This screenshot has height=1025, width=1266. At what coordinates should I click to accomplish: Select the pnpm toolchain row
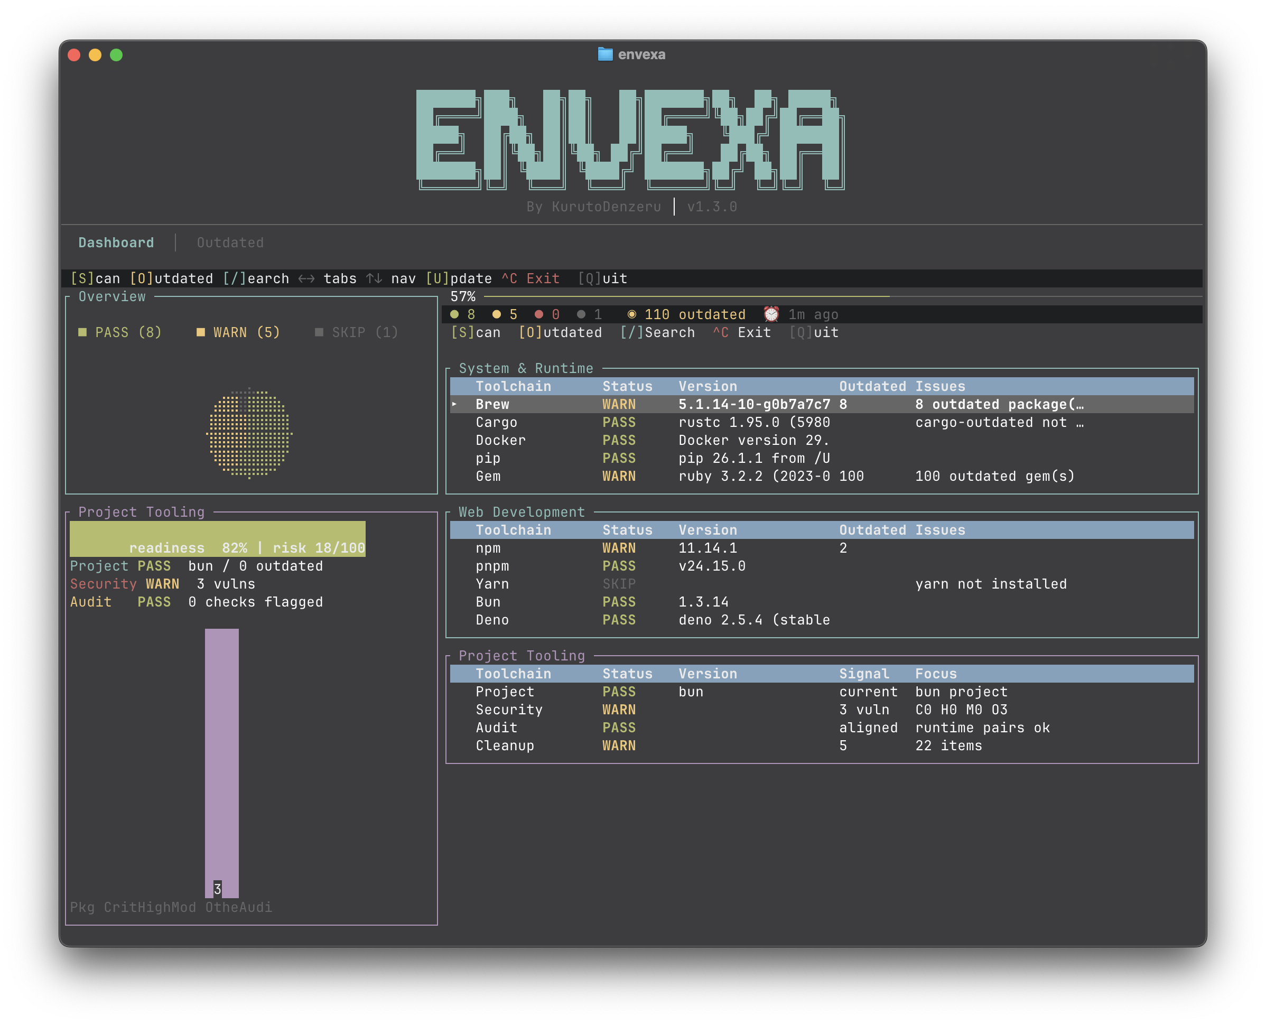(x=822, y=566)
